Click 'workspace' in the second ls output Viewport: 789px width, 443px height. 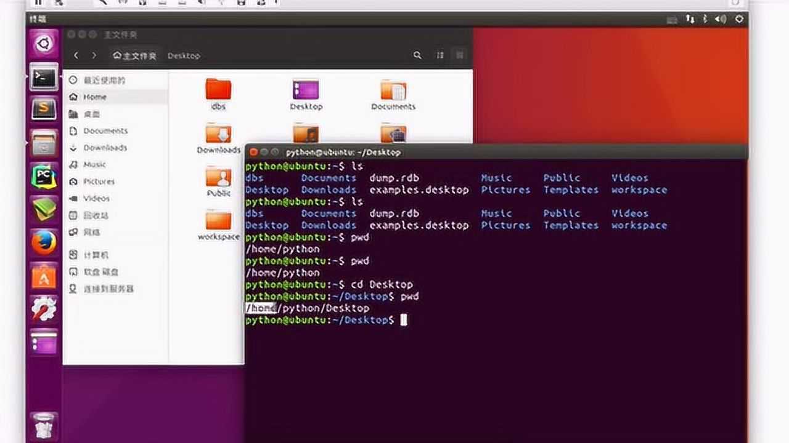tap(639, 225)
